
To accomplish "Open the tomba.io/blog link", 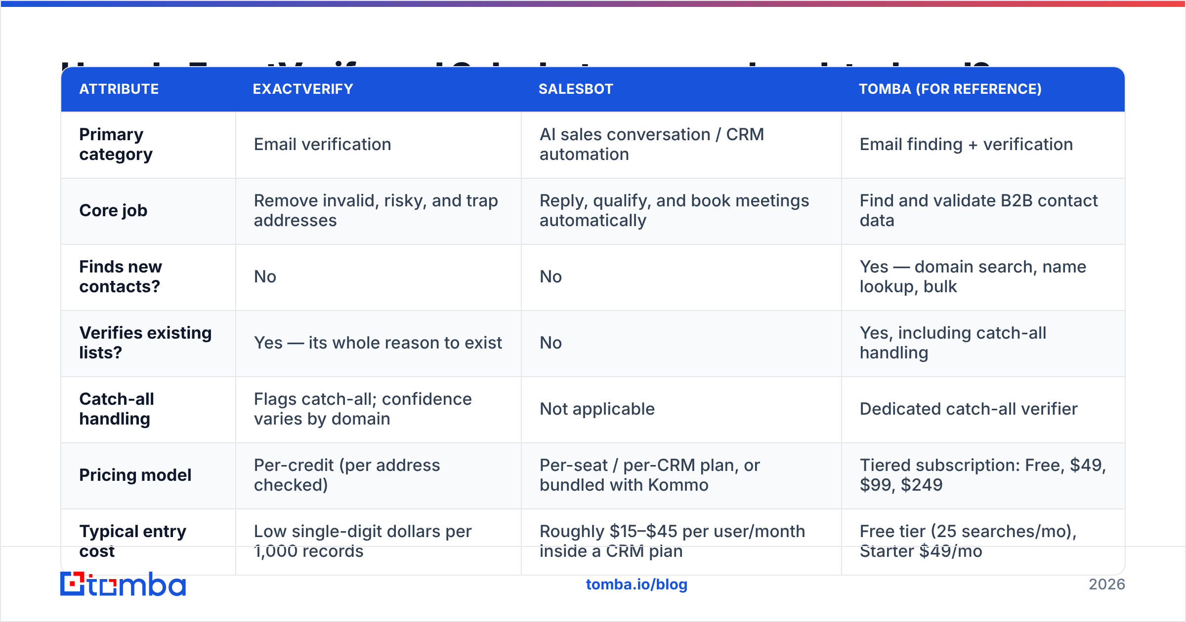I will click(636, 584).
